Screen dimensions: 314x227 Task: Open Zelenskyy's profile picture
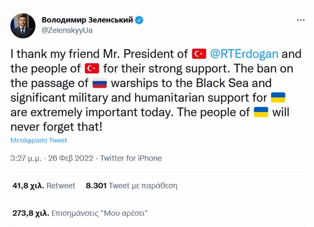[x=21, y=26]
